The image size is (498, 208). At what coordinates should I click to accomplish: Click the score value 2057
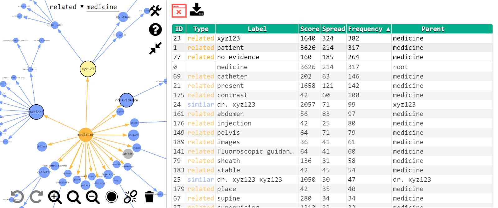[308, 105]
